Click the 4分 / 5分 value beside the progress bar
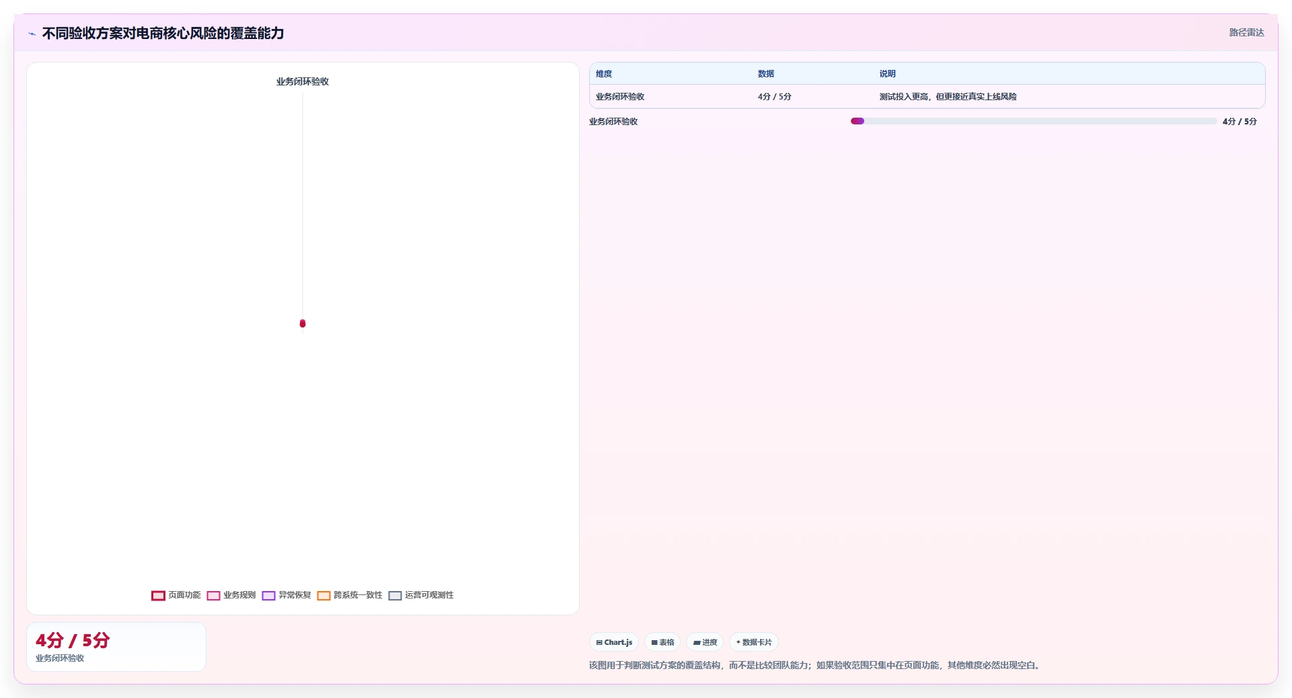 [x=1240, y=122]
